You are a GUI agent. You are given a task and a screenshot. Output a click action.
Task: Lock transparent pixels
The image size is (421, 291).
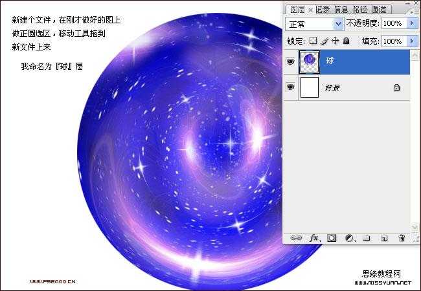(x=313, y=41)
